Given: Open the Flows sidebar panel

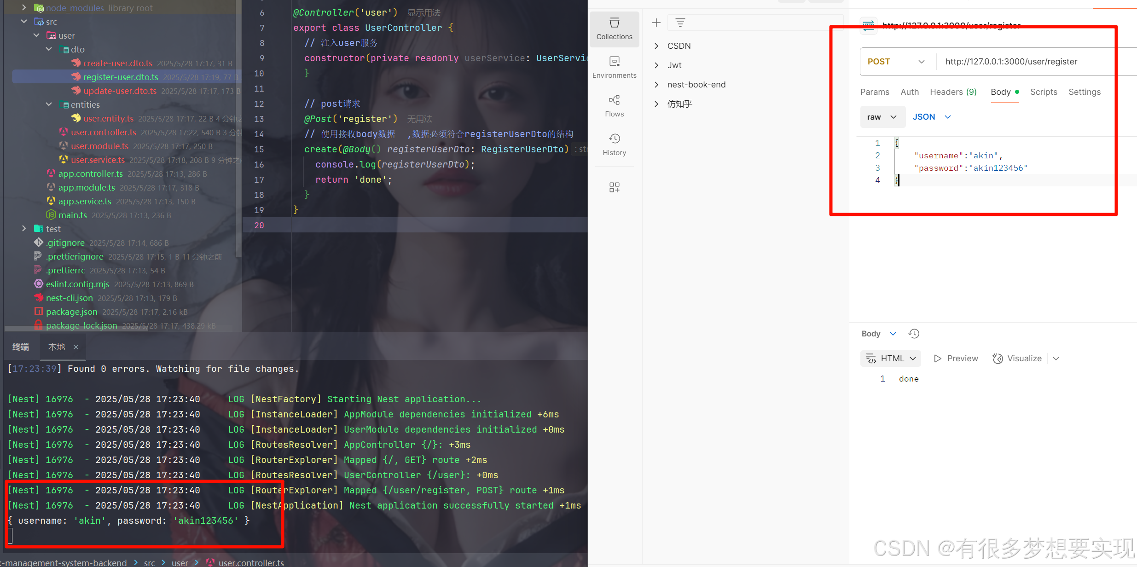Looking at the screenshot, I should pos(614,106).
